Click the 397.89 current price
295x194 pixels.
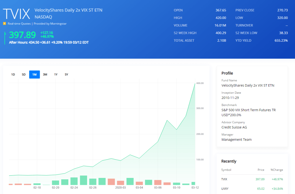(x=22, y=35)
